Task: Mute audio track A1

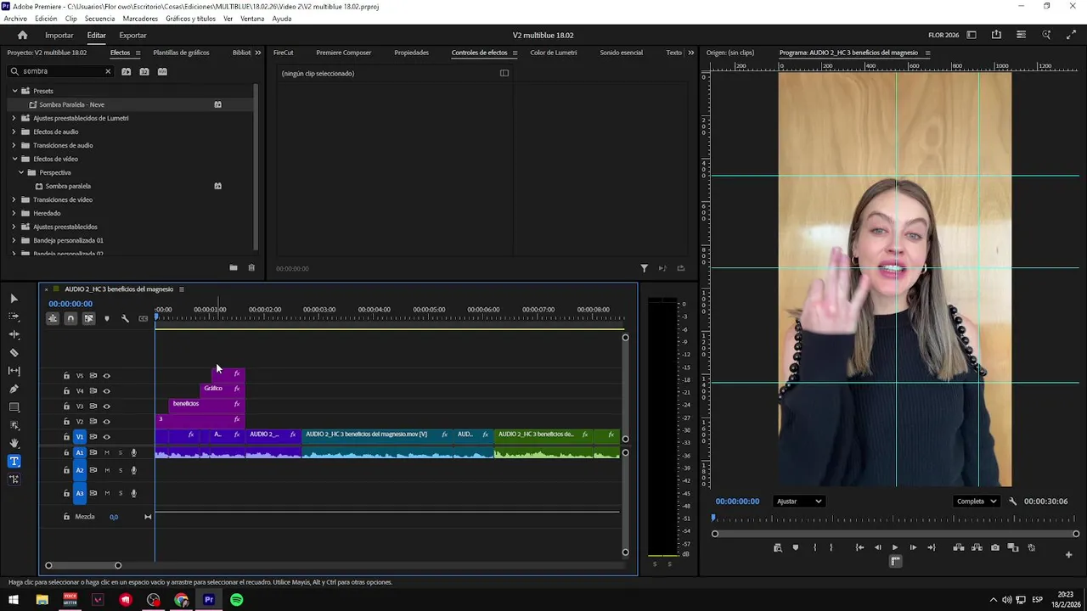Action: tap(106, 452)
